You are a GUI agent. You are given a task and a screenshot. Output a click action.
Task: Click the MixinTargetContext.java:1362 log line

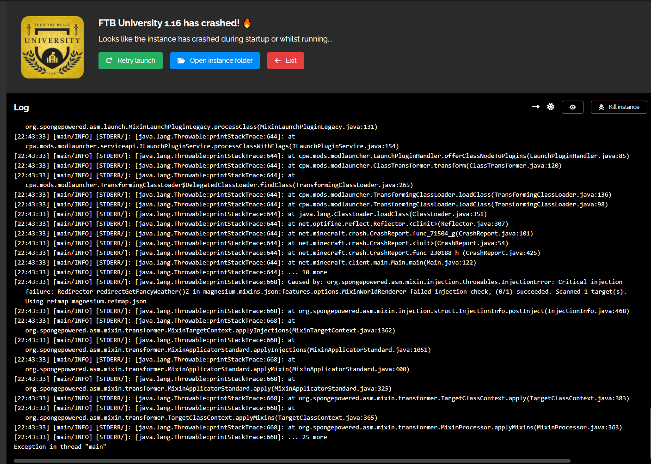click(x=210, y=331)
